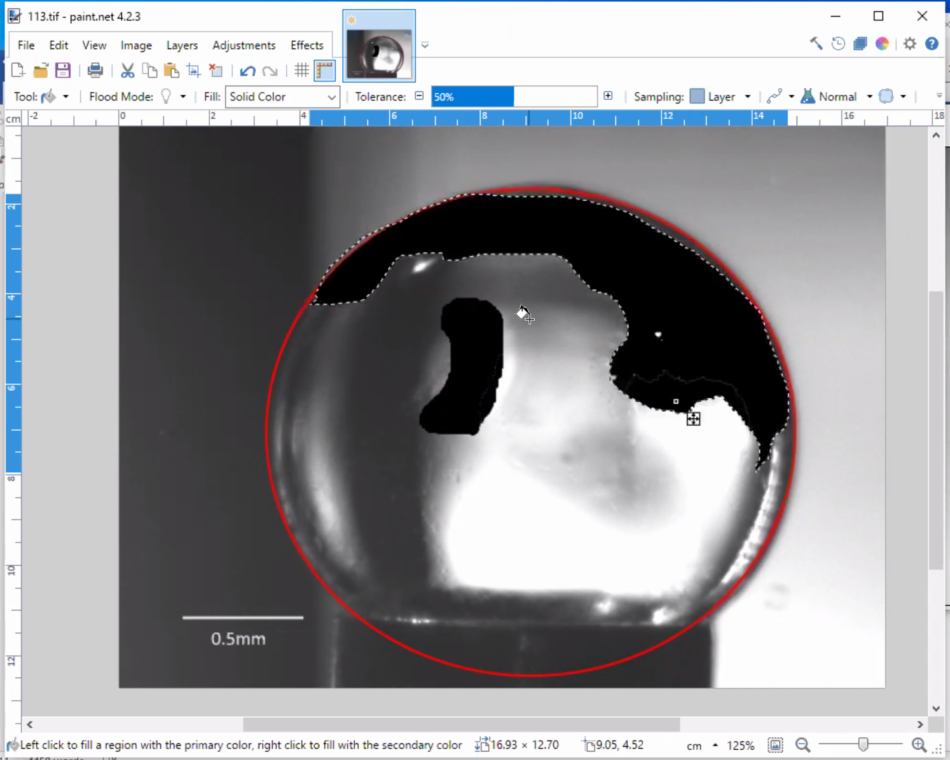
Task: Open the Effects menu
Action: pos(306,45)
